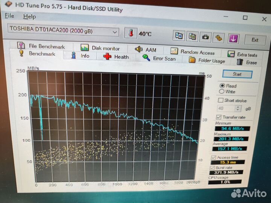
Task: Click the 1.0% CPU usage value
Action: (225, 182)
